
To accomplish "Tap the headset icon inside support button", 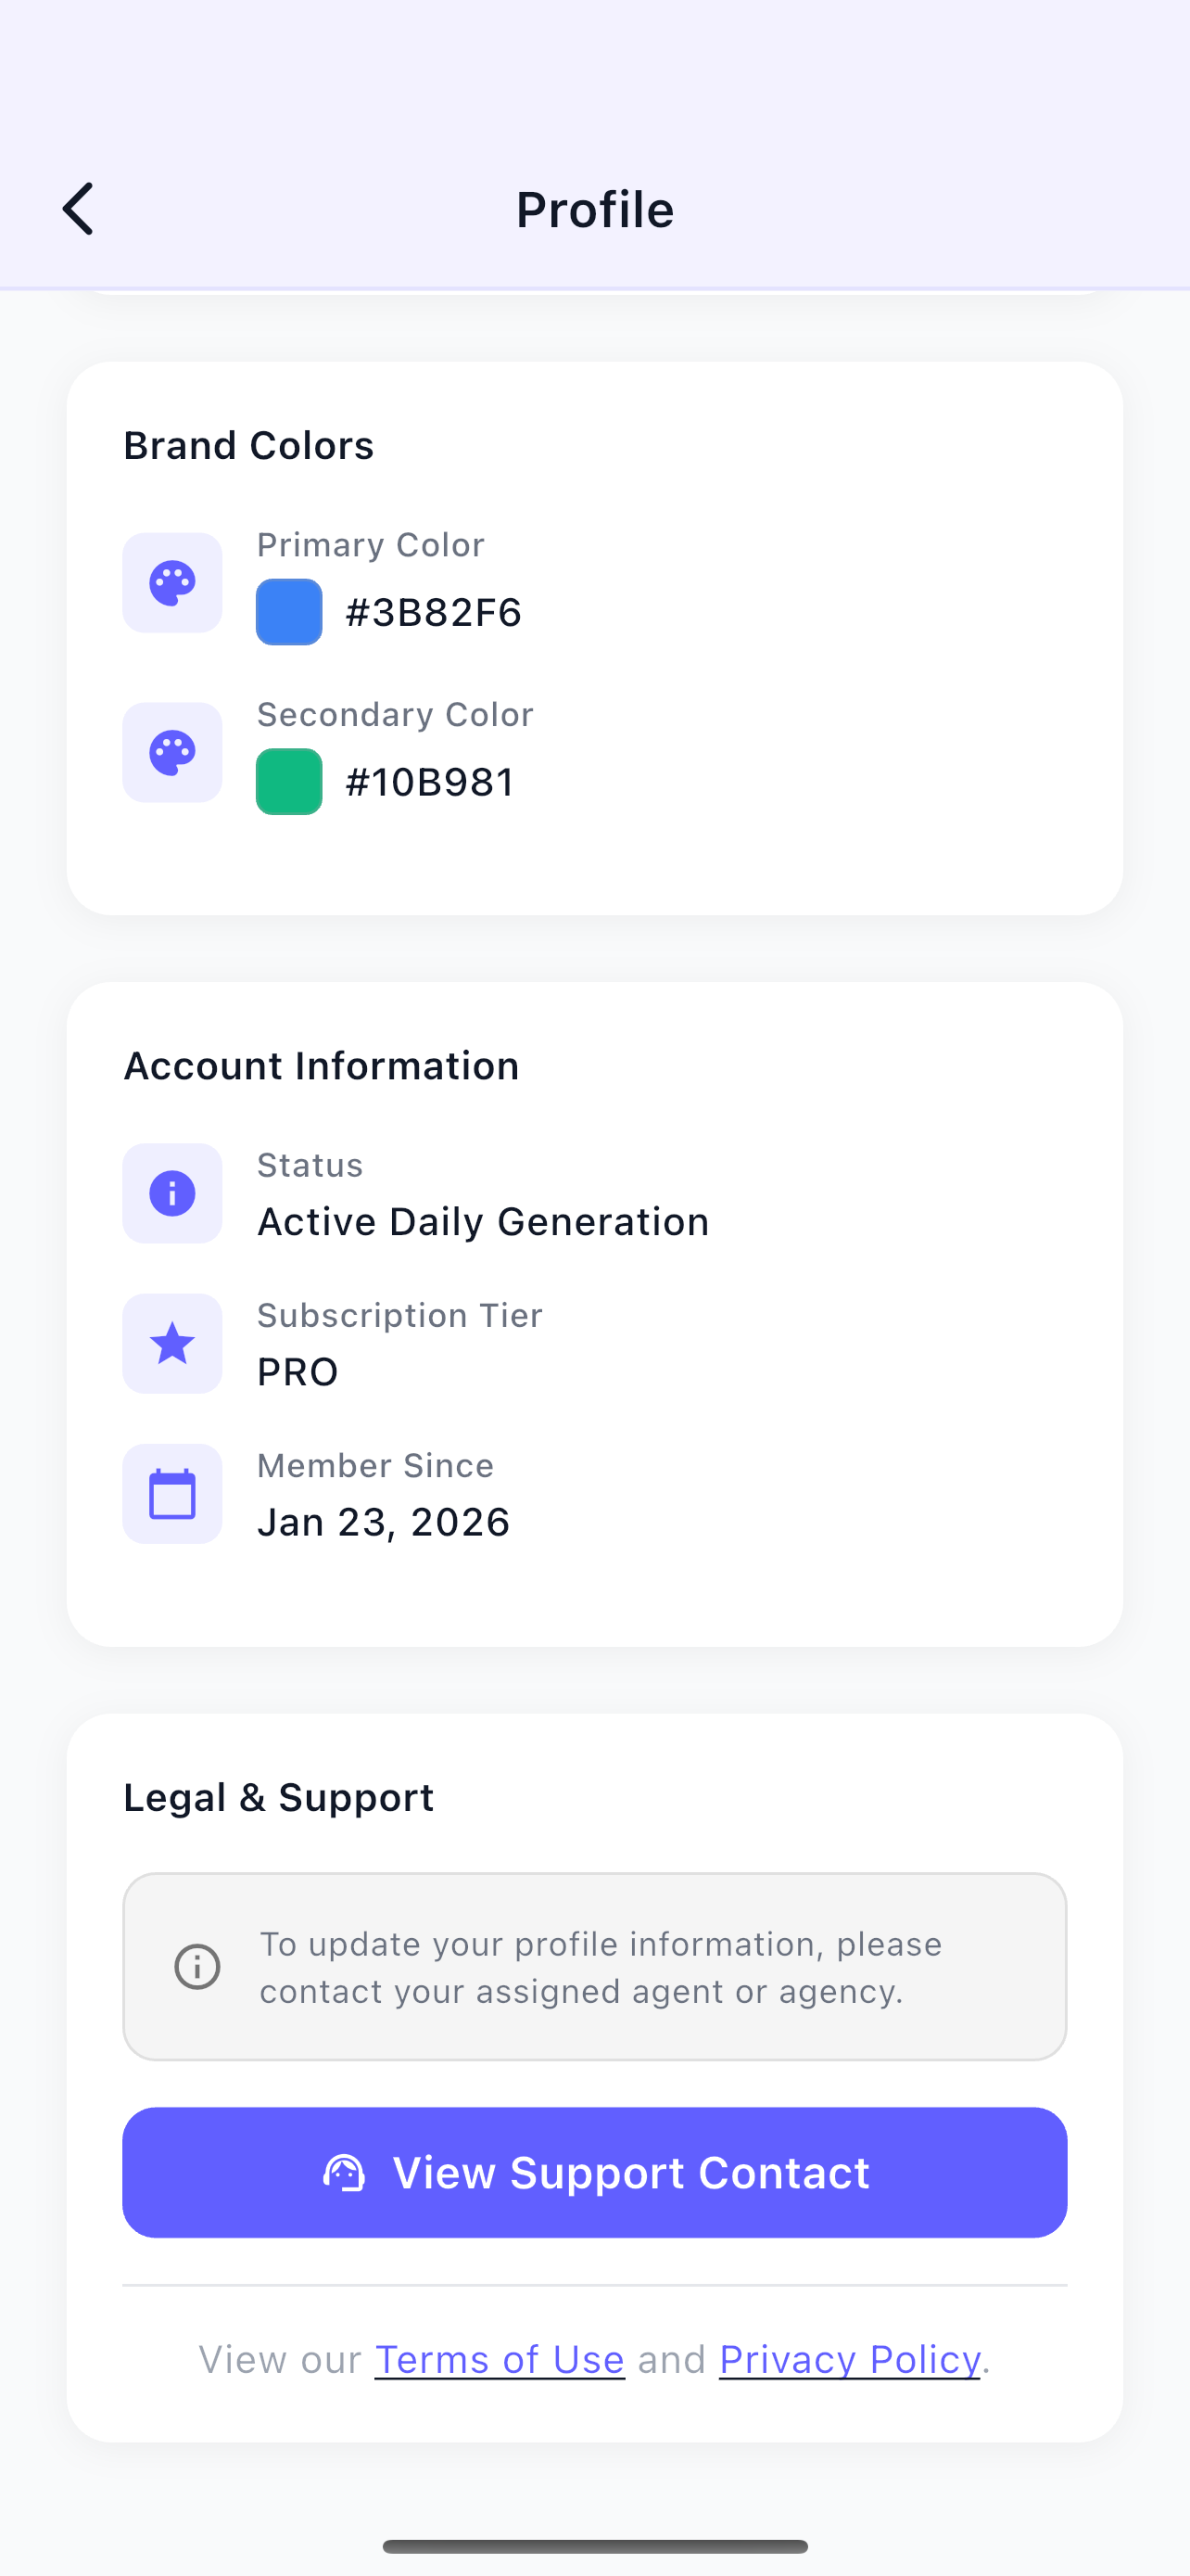I will click(x=343, y=2172).
